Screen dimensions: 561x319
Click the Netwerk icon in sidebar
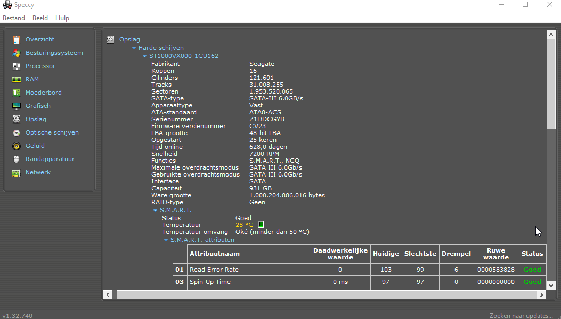[x=17, y=172]
